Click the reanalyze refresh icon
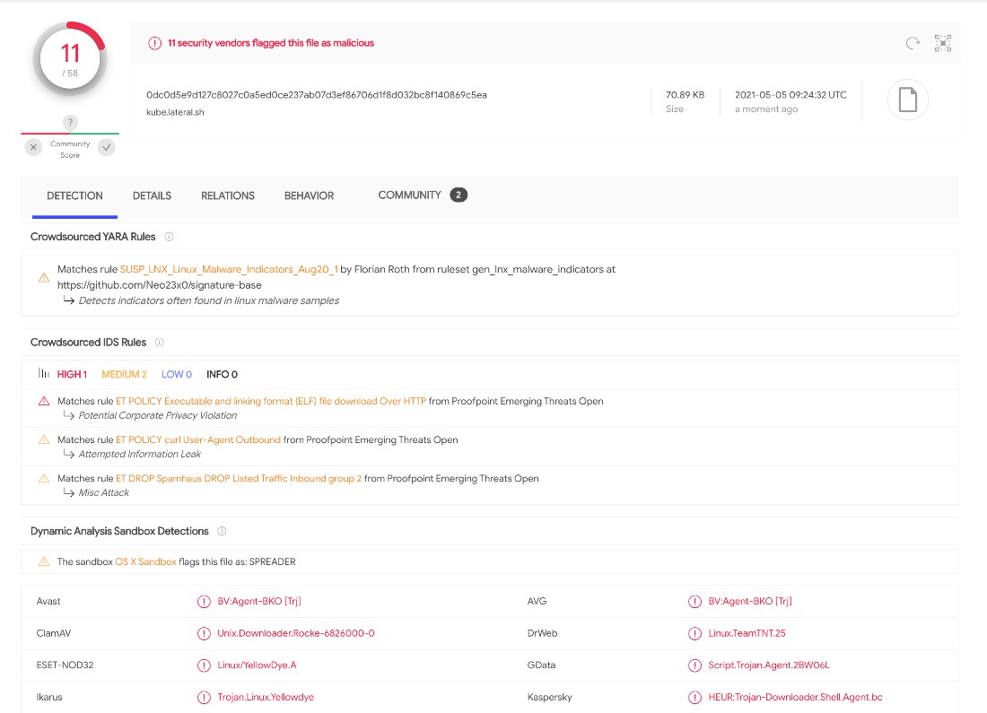The height and width of the screenshot is (713, 987). 913,43
